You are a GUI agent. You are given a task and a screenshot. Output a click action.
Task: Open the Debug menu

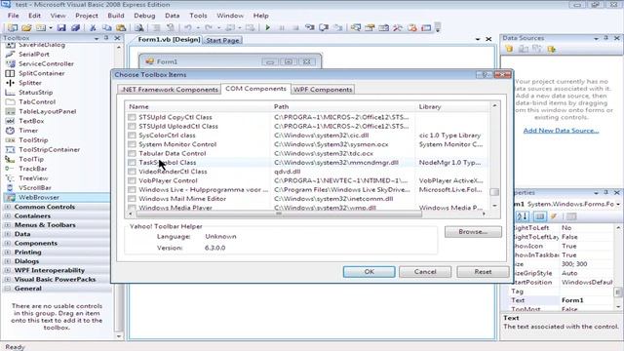[x=144, y=16]
